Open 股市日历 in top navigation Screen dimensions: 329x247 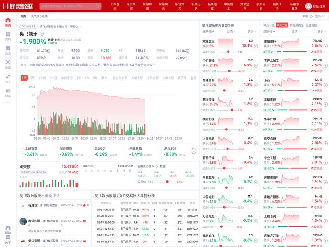(x=261, y=6)
